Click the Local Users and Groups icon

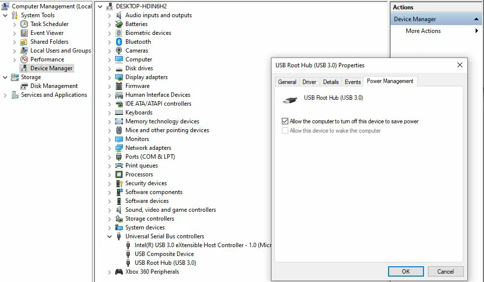(24, 51)
